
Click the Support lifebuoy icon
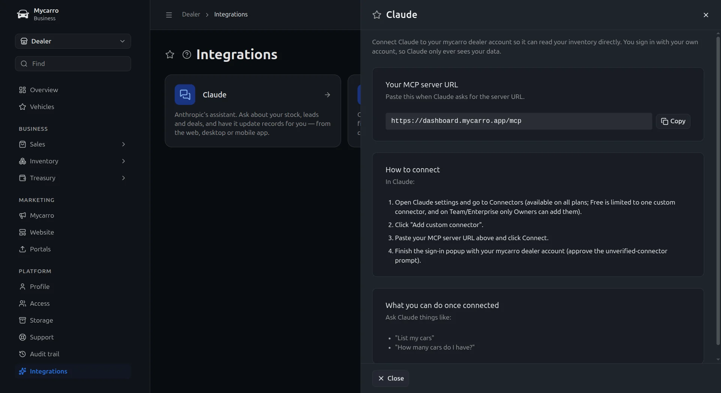click(x=23, y=337)
